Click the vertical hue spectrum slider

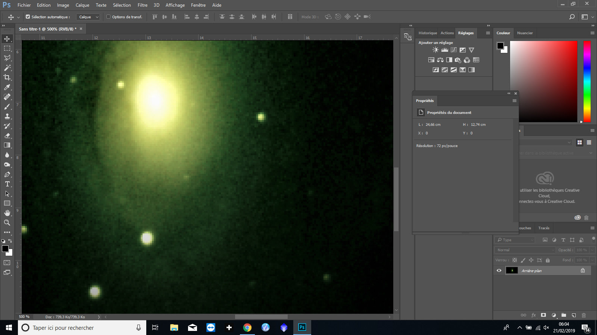(587, 81)
